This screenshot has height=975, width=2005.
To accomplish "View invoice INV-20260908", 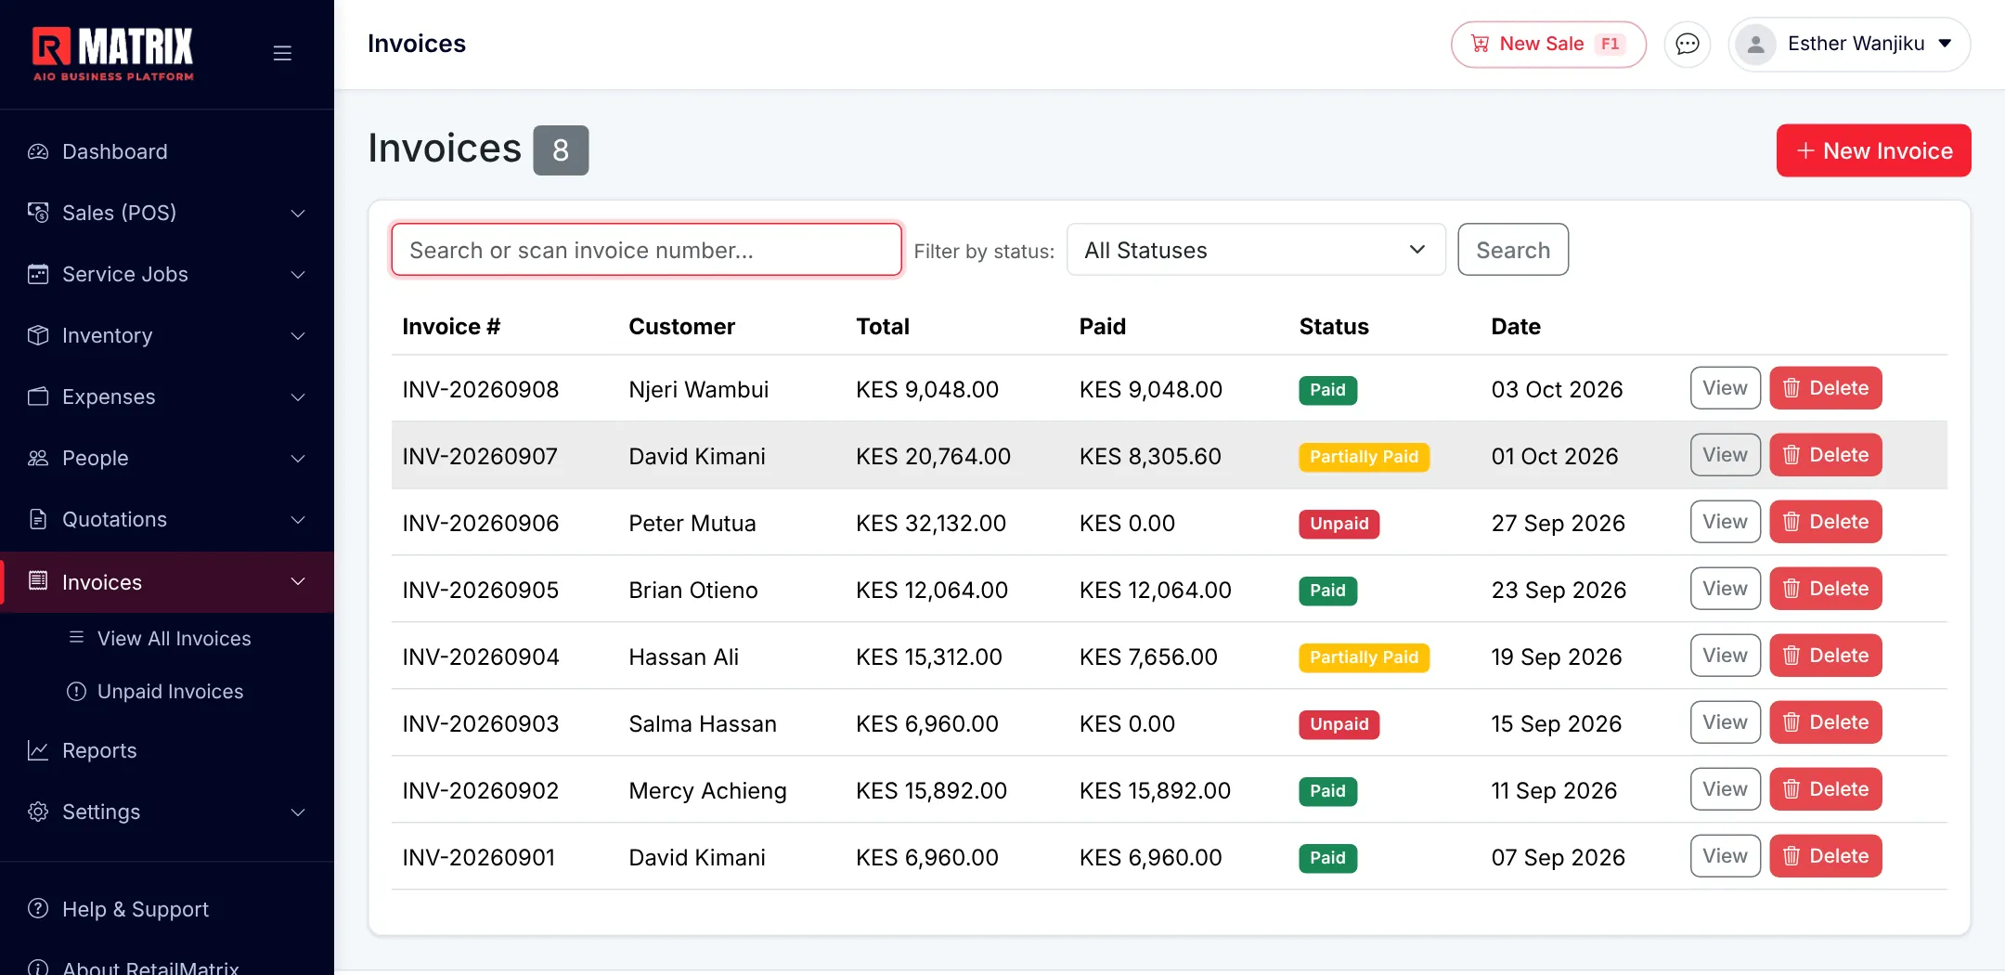I will [x=1725, y=388].
